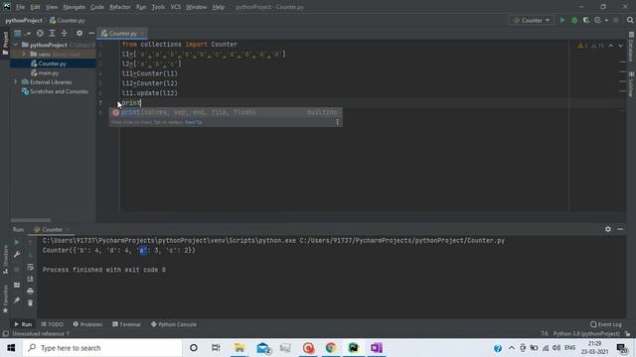636x357 pixels.
Task: Open the Edit menu
Action: (36, 7)
